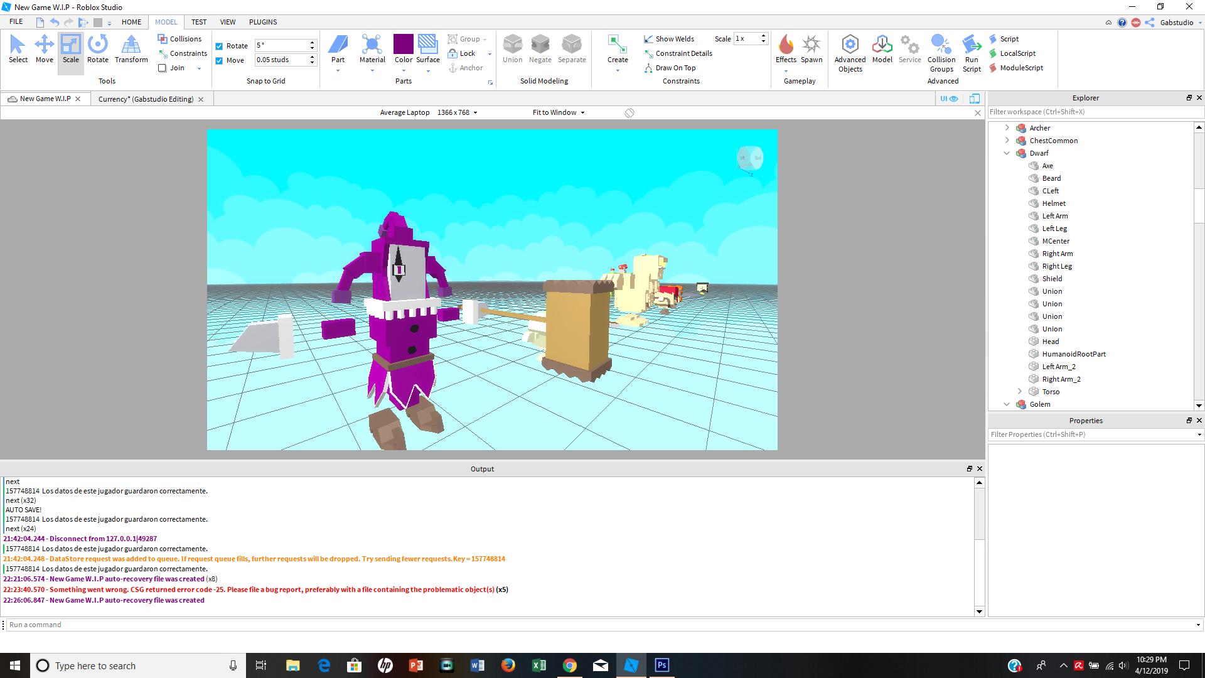Enable the Join checkbox
The image size is (1205, 678).
[163, 68]
